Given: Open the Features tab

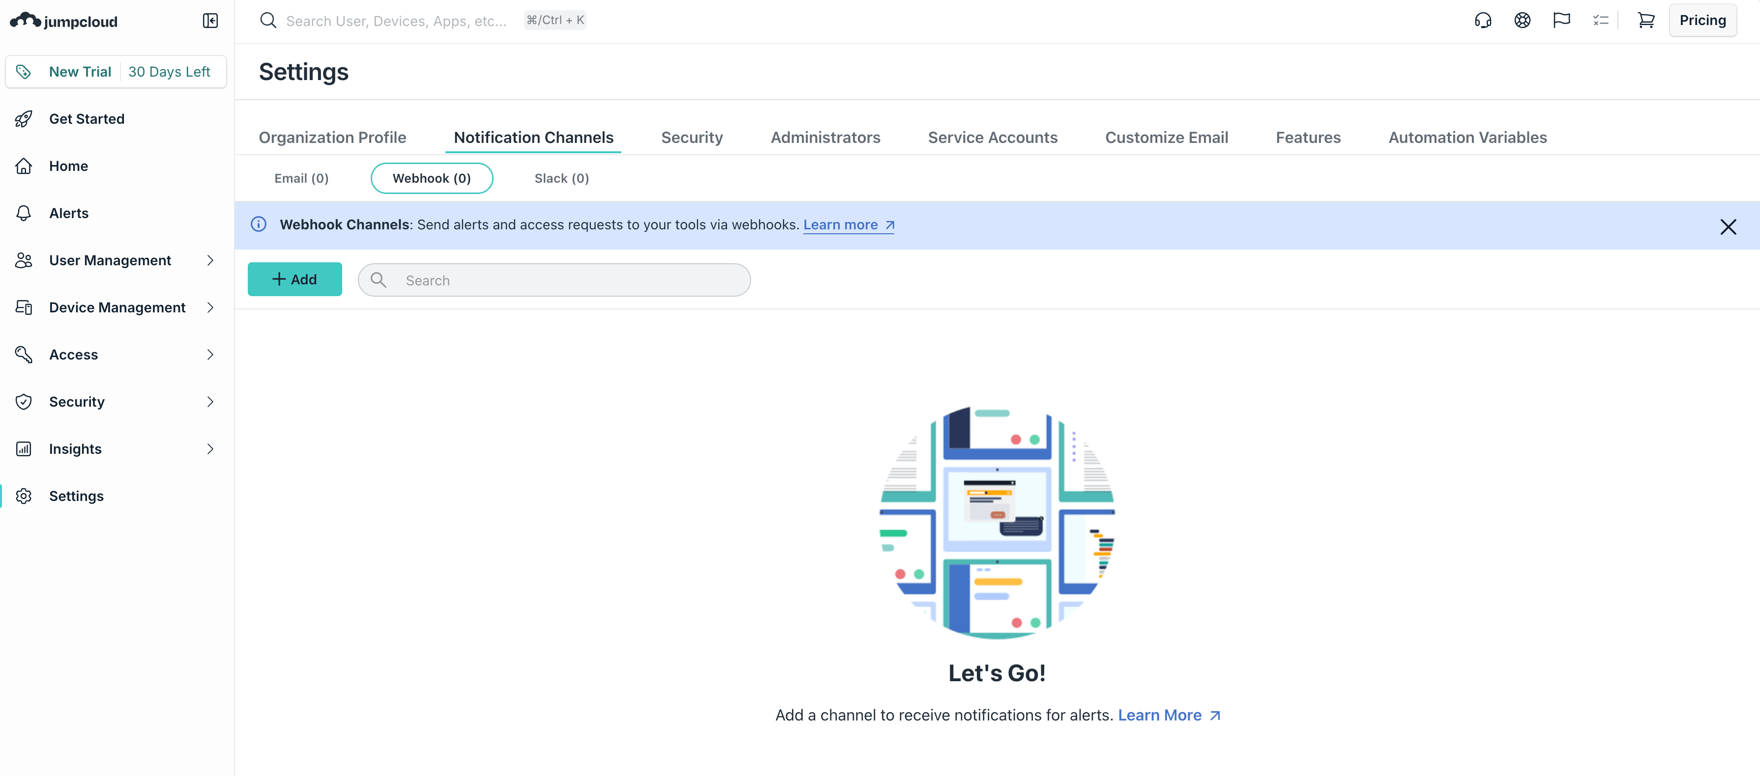Looking at the screenshot, I should point(1308,137).
